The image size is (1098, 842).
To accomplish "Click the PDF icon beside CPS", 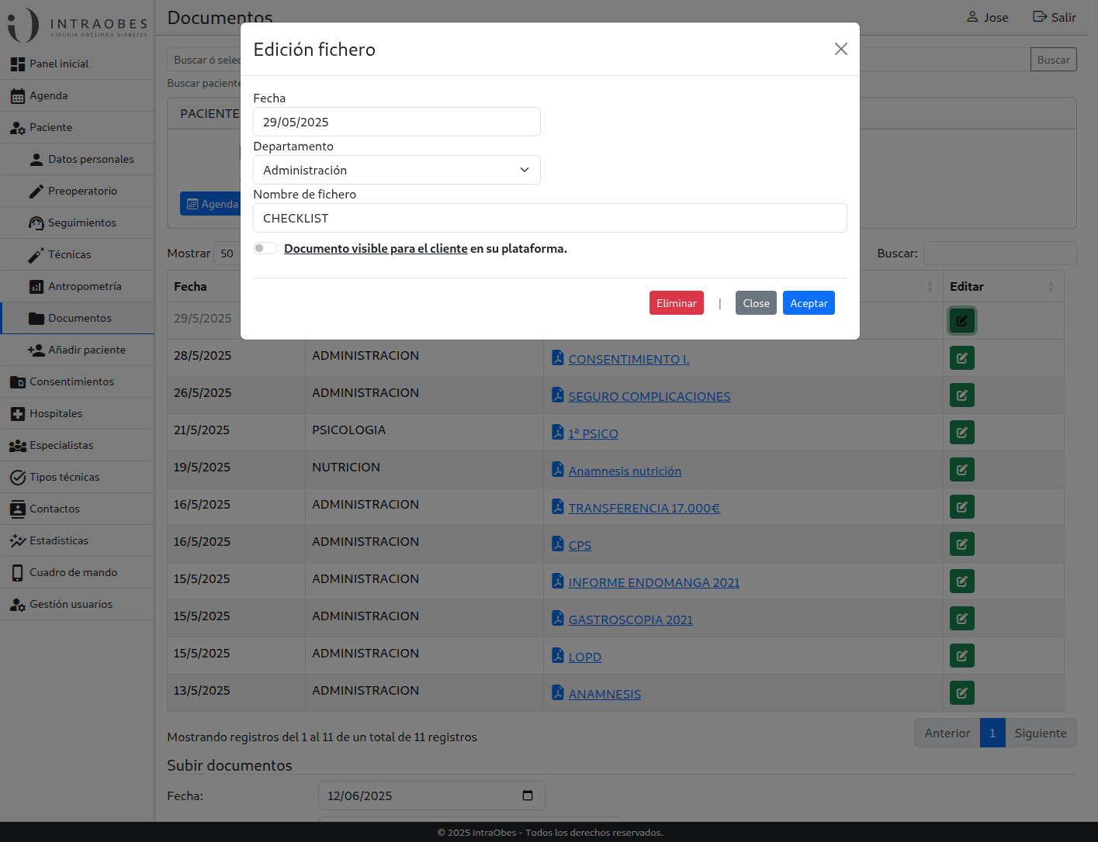I will [558, 544].
